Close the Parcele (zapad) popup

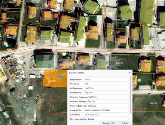(x=130, y=73)
